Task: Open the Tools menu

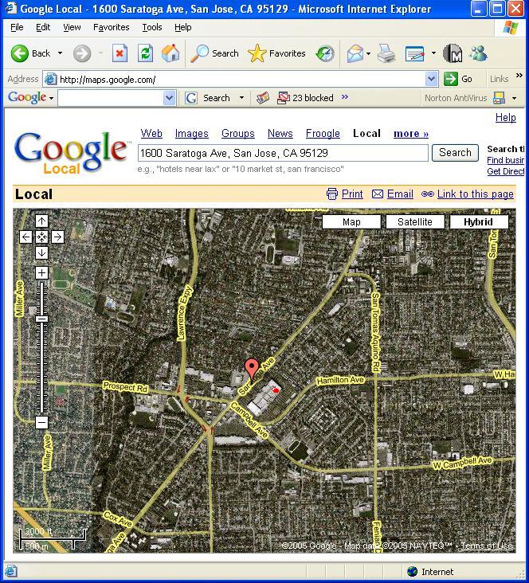Action: (151, 27)
